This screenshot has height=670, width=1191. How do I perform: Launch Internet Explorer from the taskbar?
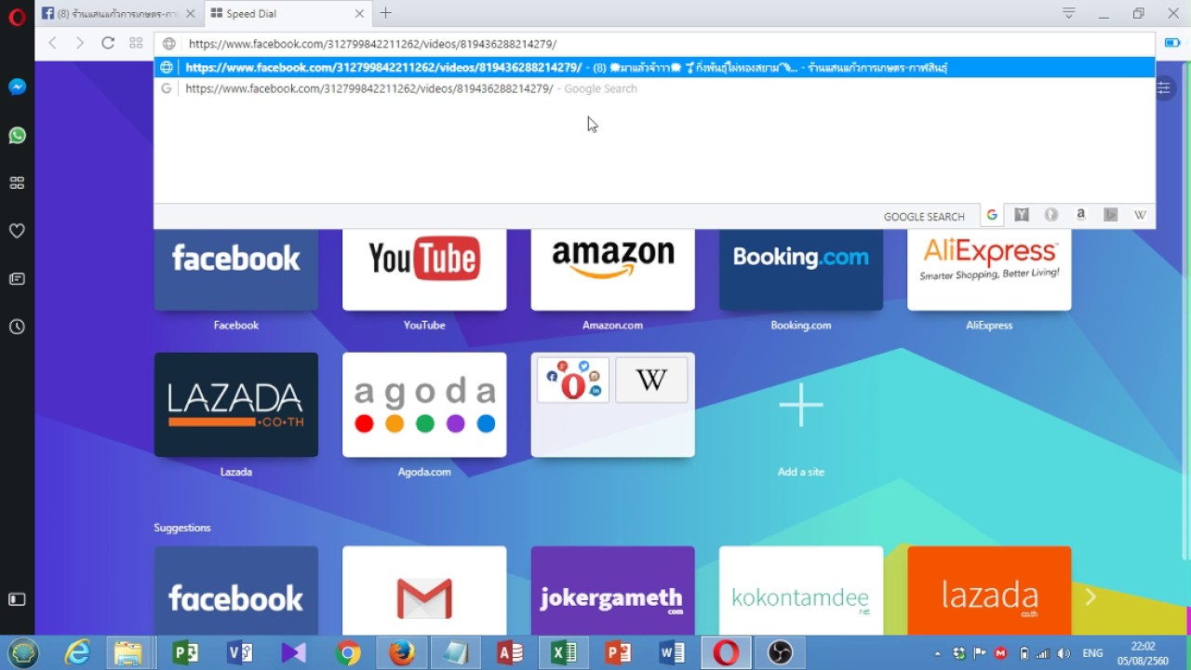(x=77, y=653)
